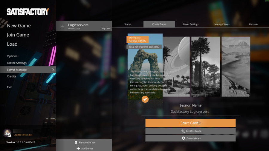Click the Administrator label under Logicservers
This screenshot has width=269, height=151.
[74, 29]
